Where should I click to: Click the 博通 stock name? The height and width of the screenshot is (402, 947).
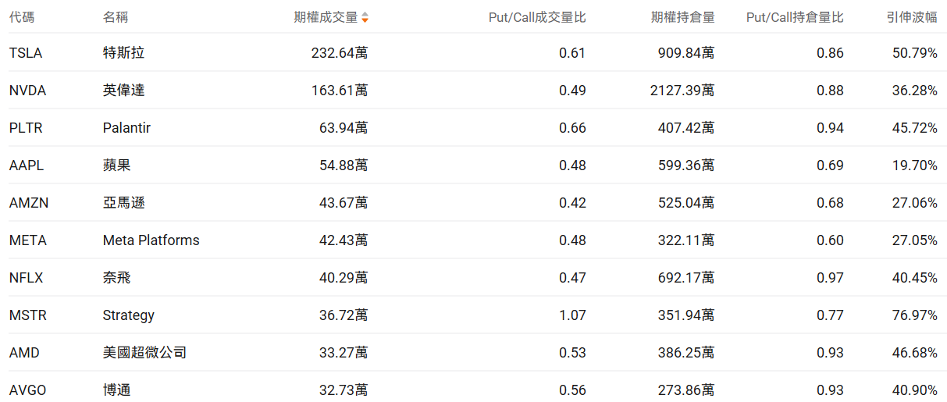click(116, 390)
